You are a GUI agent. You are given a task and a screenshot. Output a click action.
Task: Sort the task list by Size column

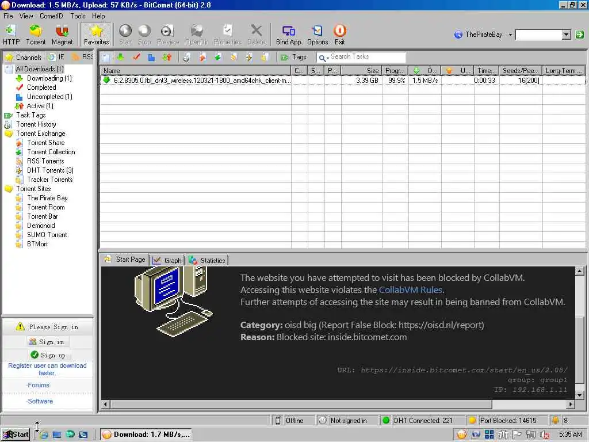362,71
